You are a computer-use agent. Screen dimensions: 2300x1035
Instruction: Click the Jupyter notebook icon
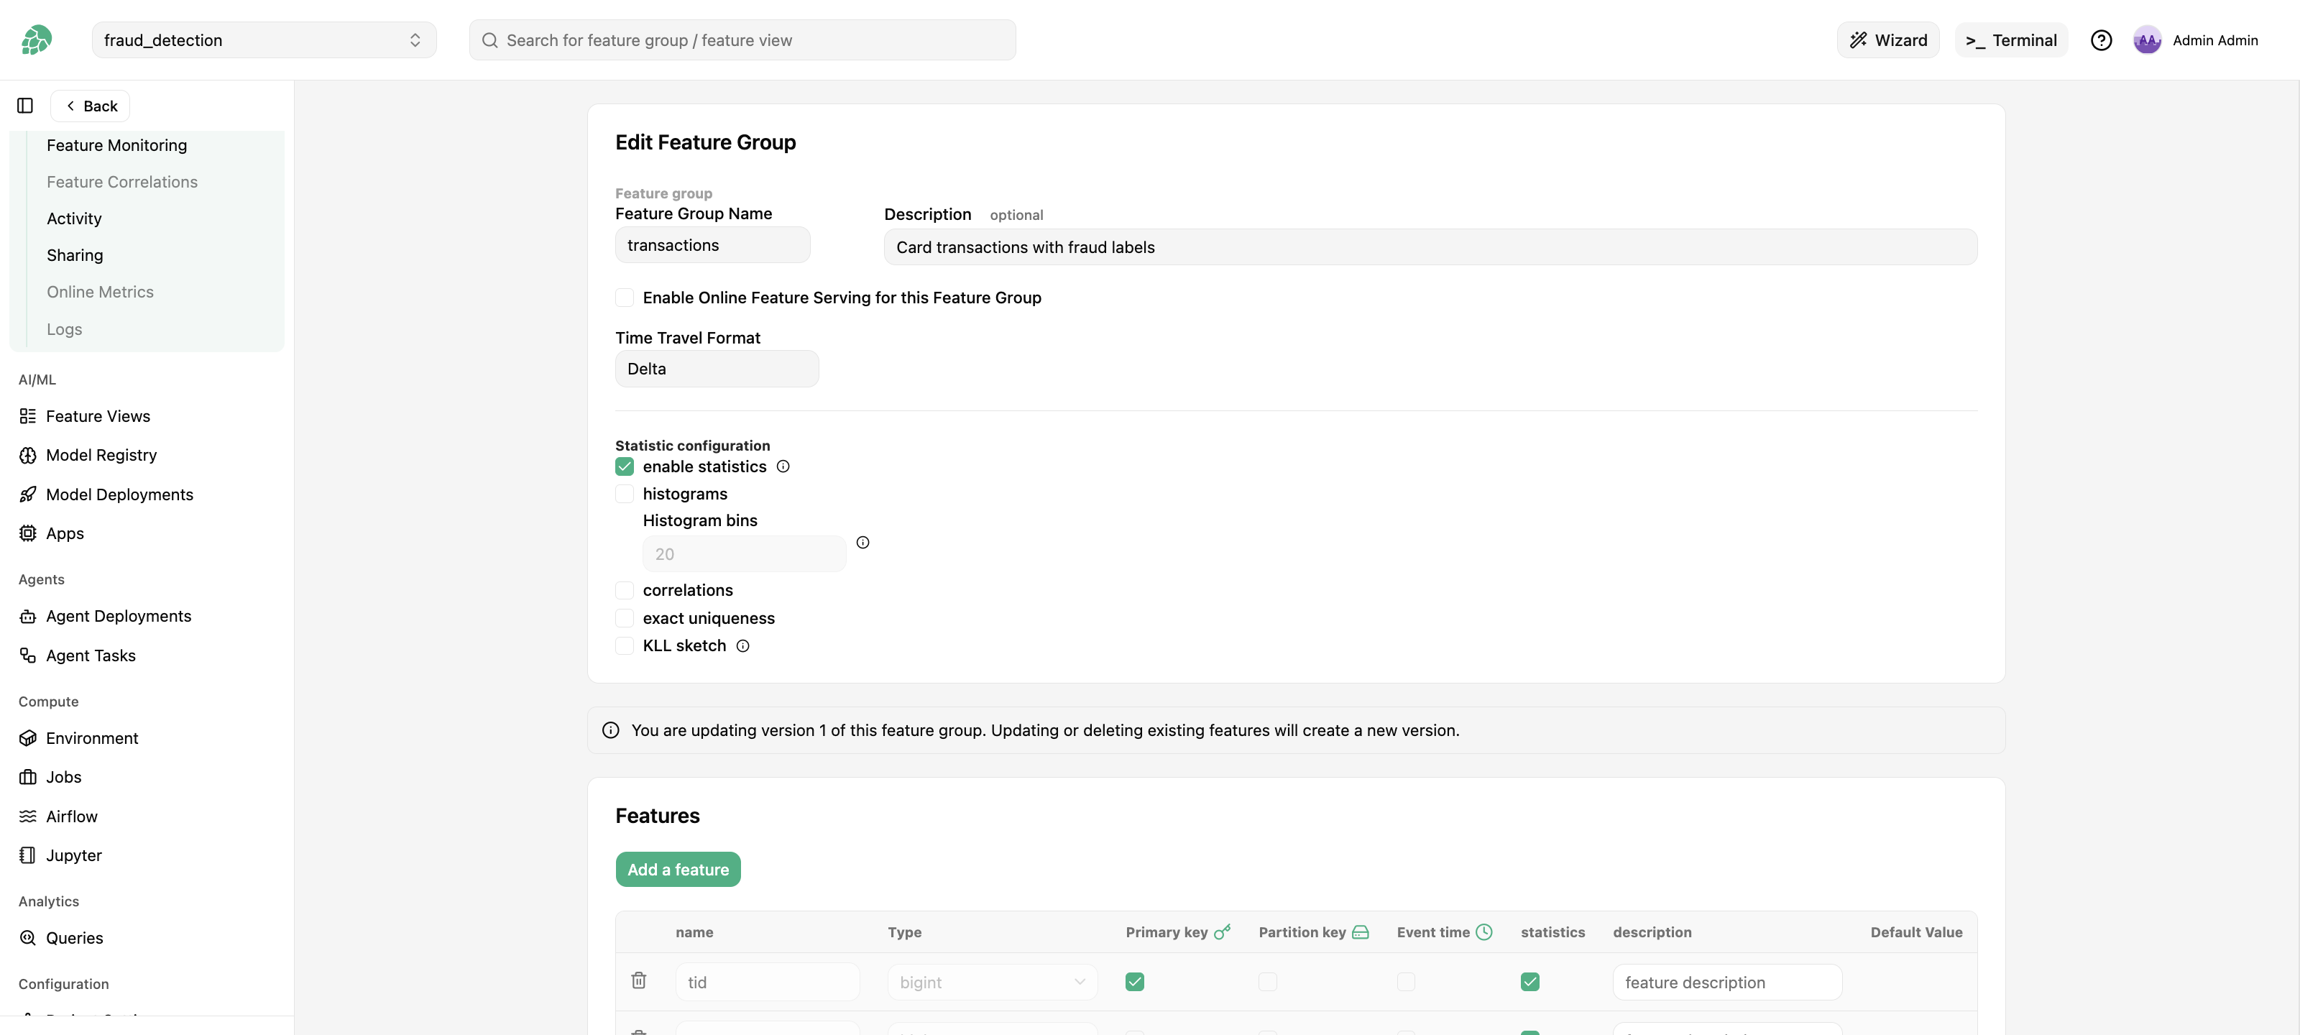pos(28,855)
